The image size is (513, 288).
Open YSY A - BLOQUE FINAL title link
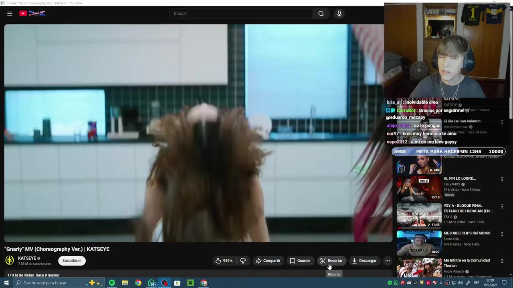(x=469, y=208)
